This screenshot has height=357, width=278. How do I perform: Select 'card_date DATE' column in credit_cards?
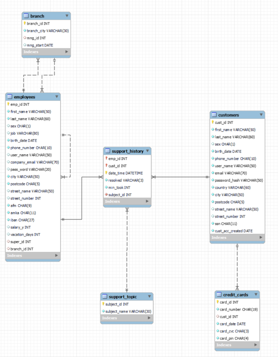coord(237,324)
